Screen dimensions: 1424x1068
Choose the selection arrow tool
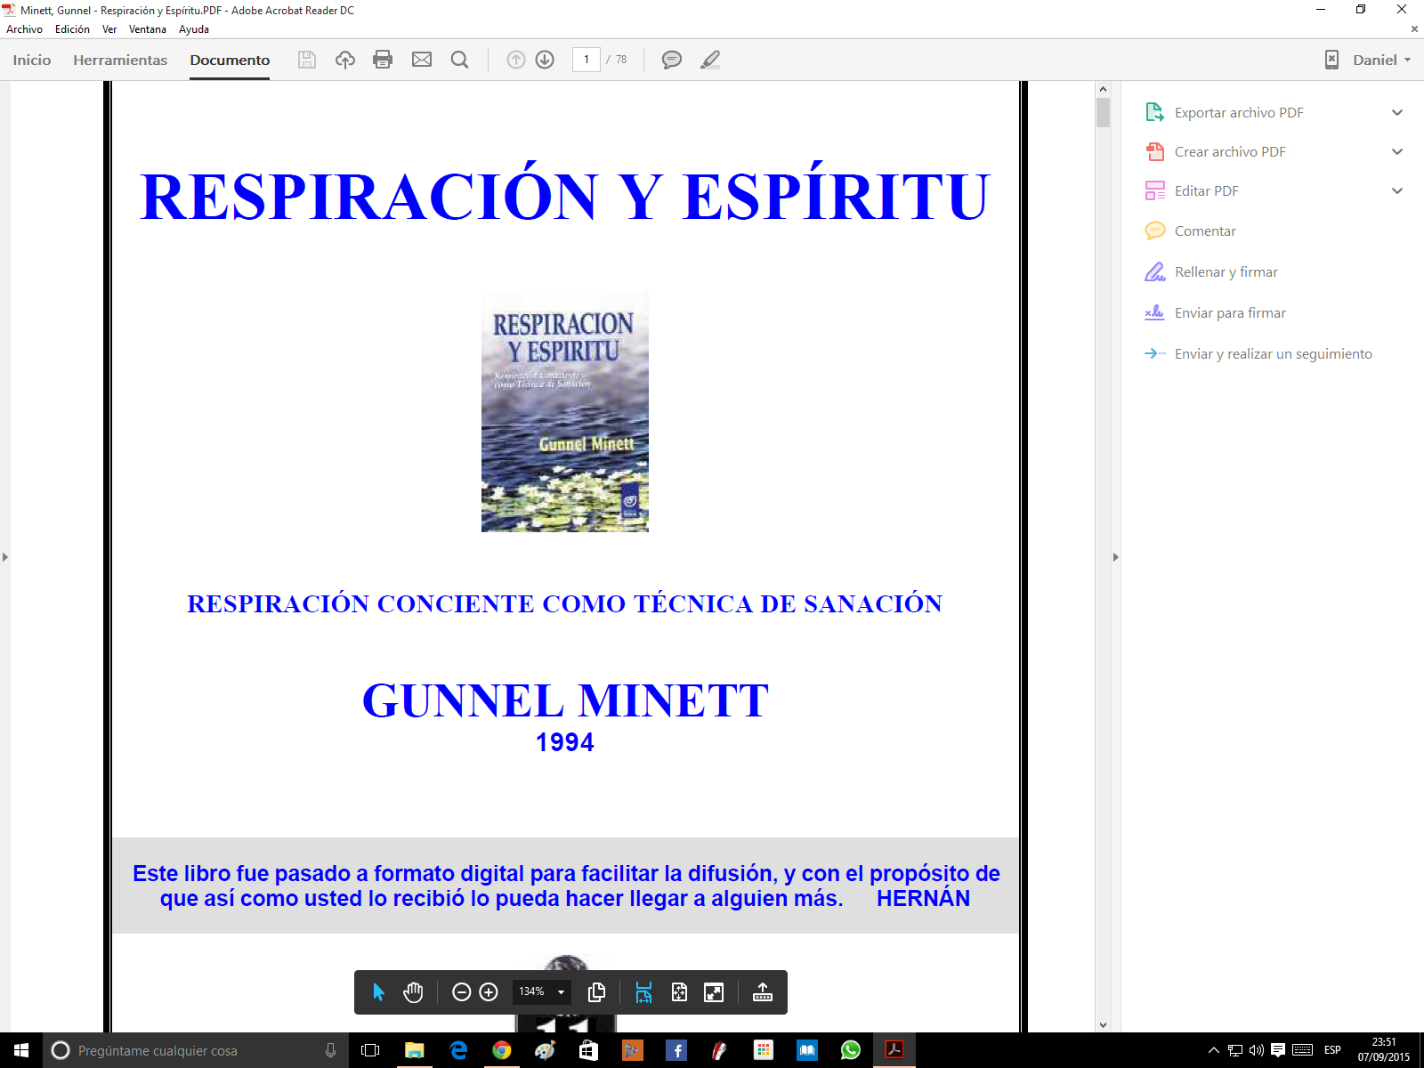coord(378,991)
